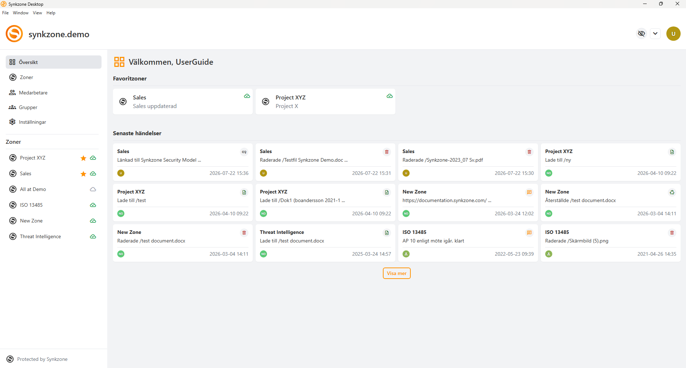Image resolution: width=686 pixels, height=368 pixels.
Task: Open the Project XYZ favorite zone card
Action: click(325, 102)
